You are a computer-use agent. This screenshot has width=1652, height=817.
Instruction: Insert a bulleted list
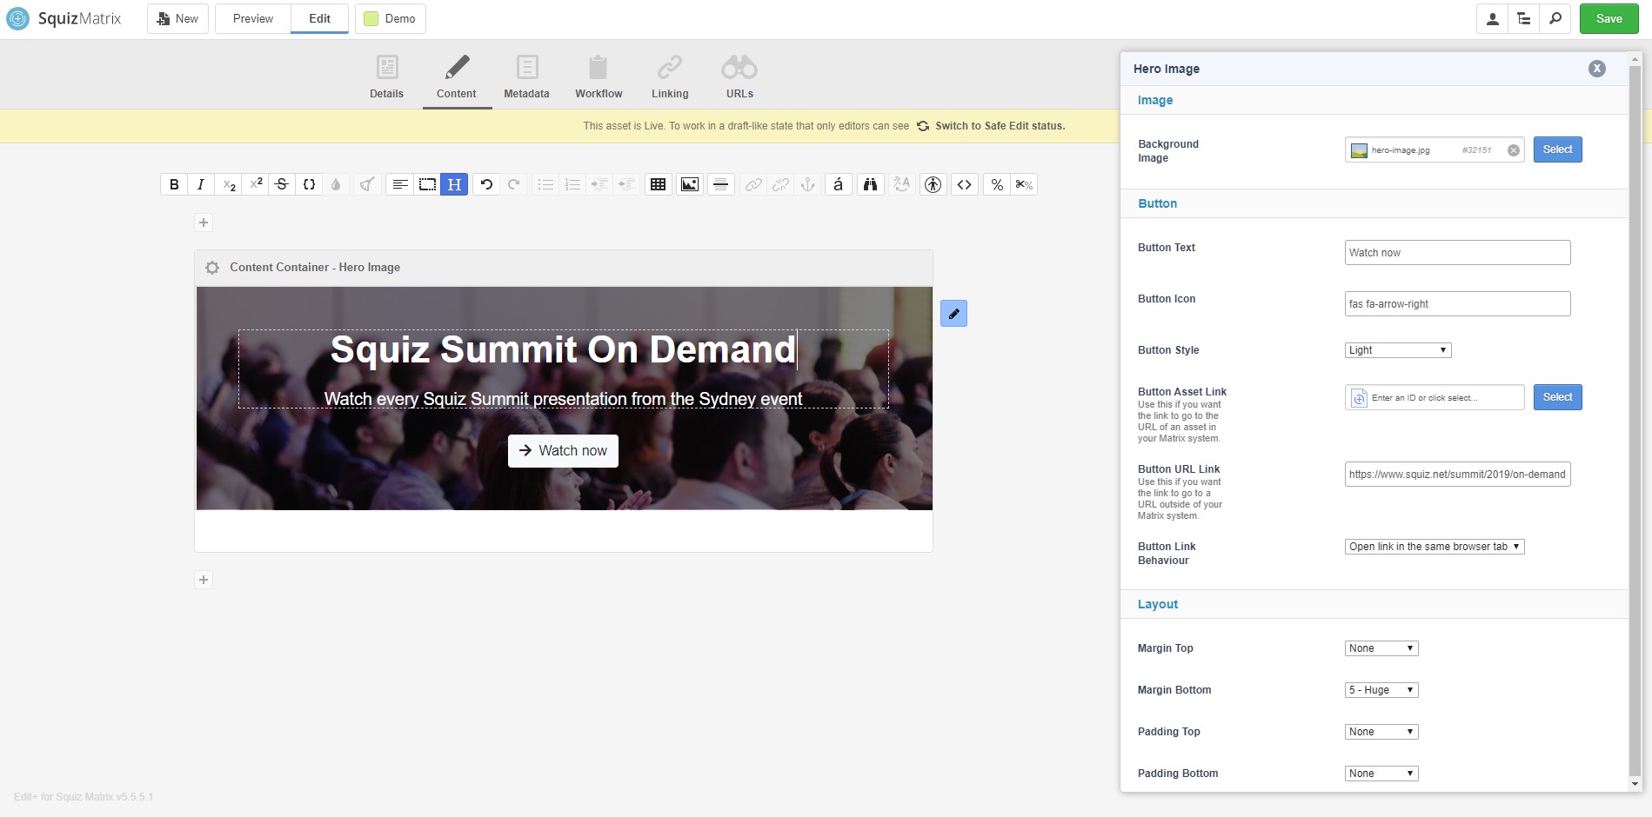click(545, 184)
